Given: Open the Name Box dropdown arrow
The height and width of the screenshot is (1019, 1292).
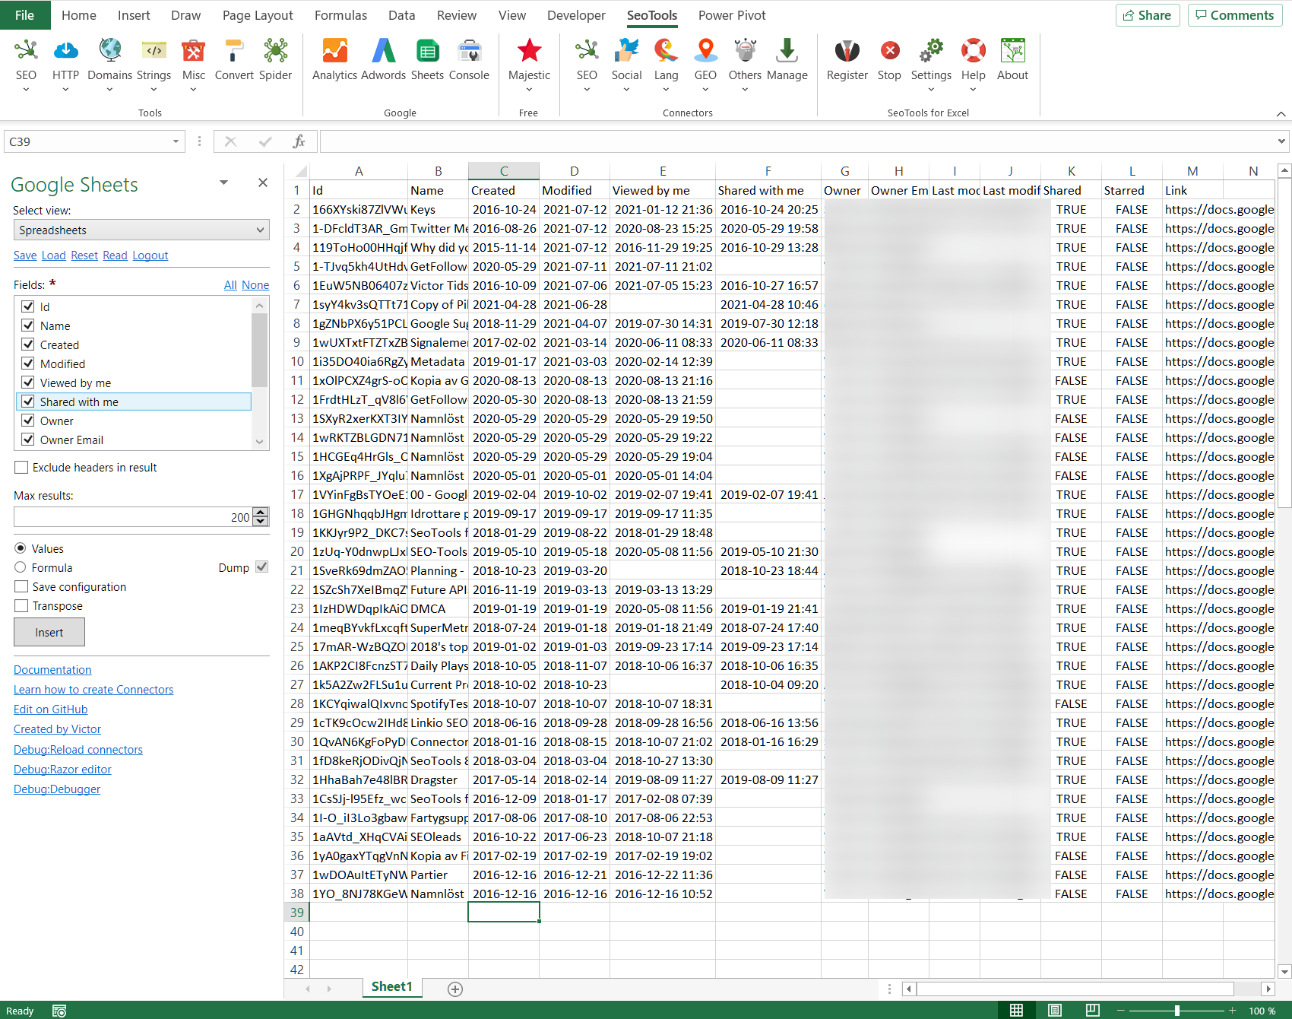Looking at the screenshot, I should coord(176,141).
